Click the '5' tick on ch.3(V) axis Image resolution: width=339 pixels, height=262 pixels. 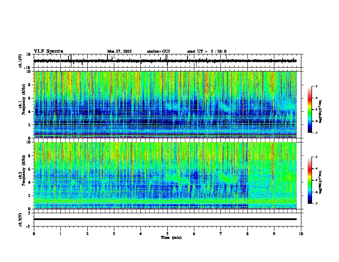point(30,213)
